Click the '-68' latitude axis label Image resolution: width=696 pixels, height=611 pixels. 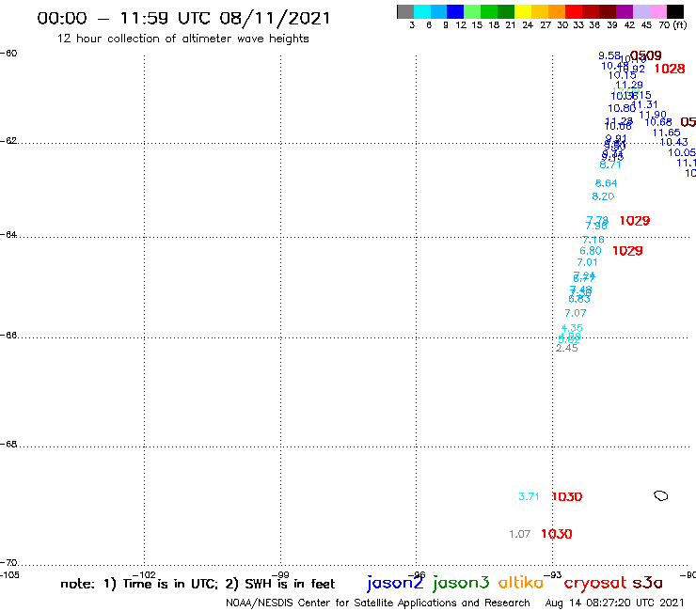(x=8, y=445)
